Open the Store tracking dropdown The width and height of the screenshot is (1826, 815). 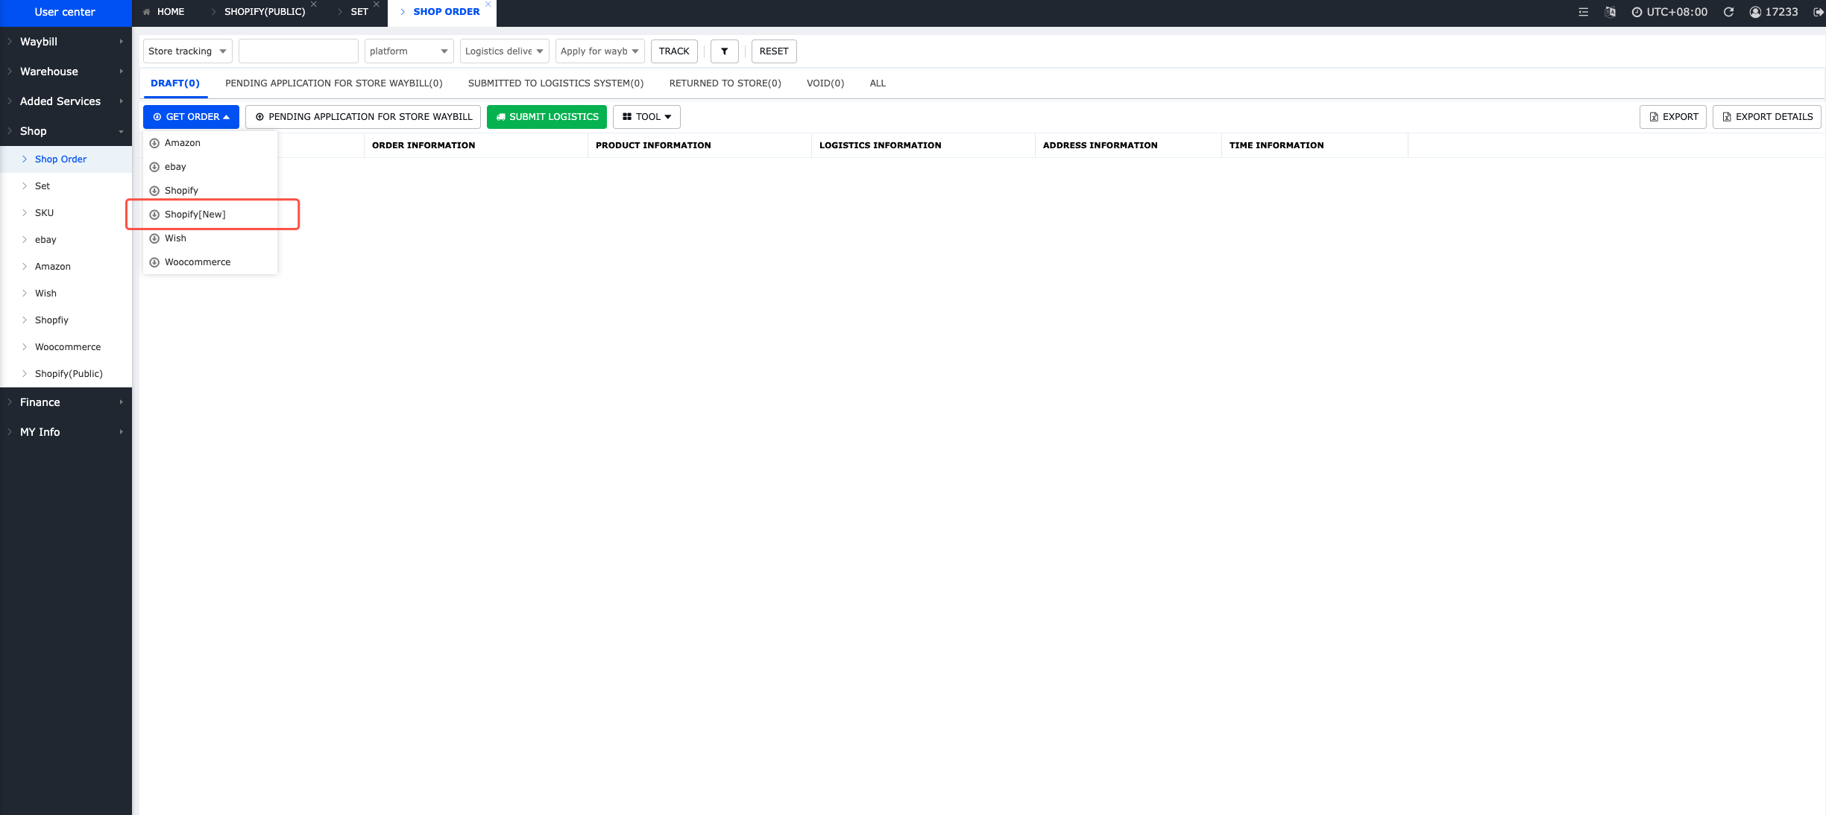click(187, 51)
